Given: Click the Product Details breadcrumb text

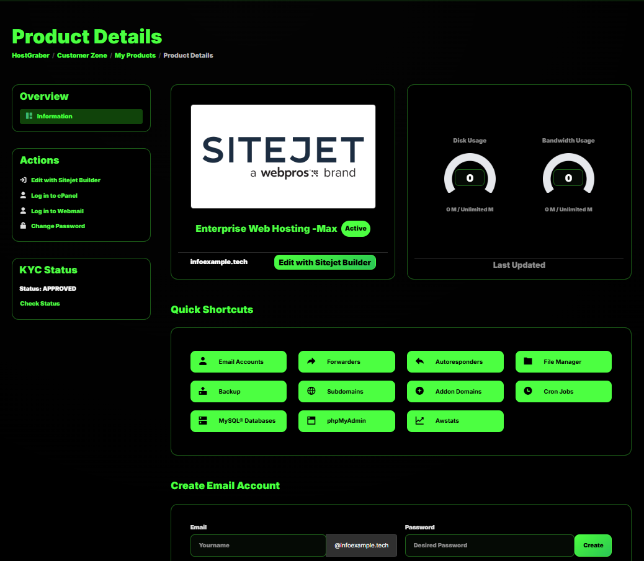Looking at the screenshot, I should [x=188, y=55].
